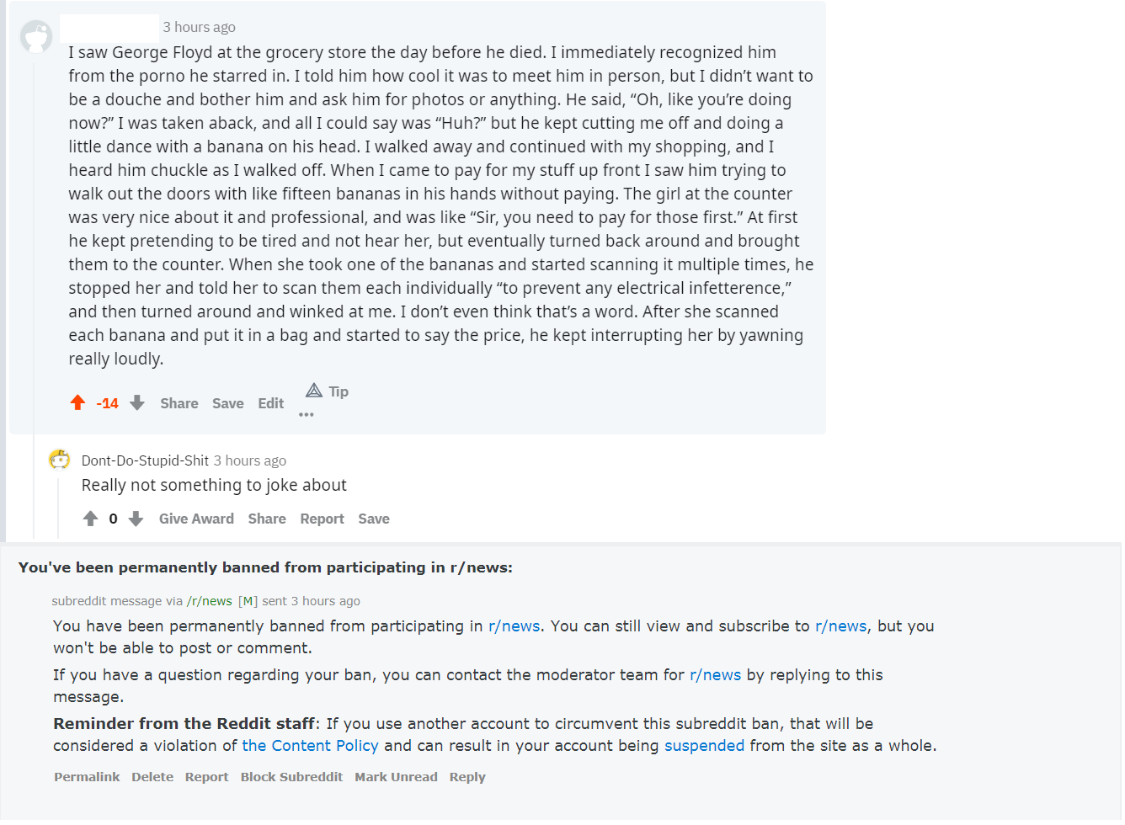This screenshot has height=825, width=1125.
Task: Open Dont-Do-Stupid-Shit's user profile
Action: (145, 460)
